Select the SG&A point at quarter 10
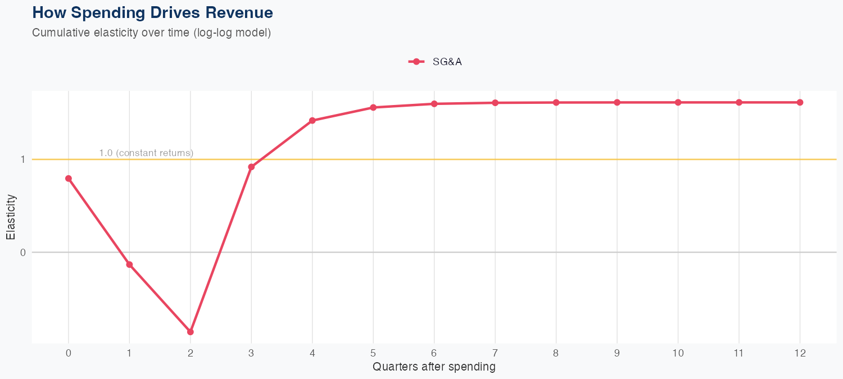Viewport: 843px width, 379px height. click(x=678, y=102)
